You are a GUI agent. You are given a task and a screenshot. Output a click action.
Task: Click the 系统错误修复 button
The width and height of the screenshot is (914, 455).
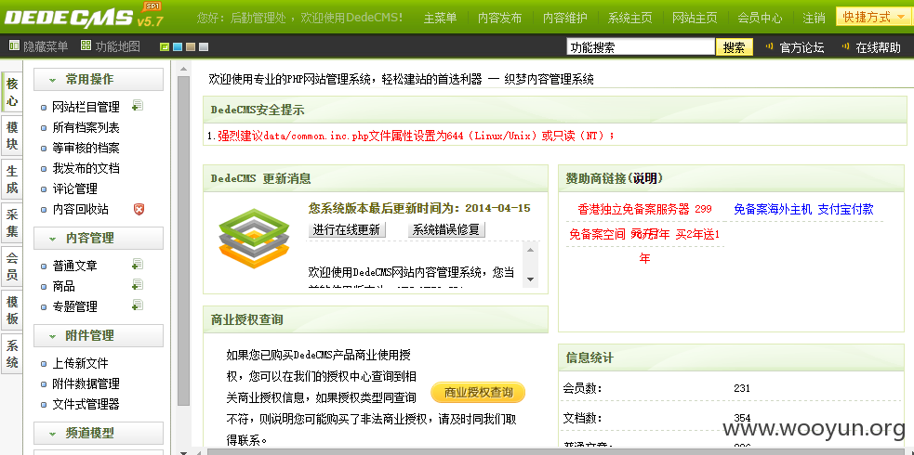[x=446, y=230]
